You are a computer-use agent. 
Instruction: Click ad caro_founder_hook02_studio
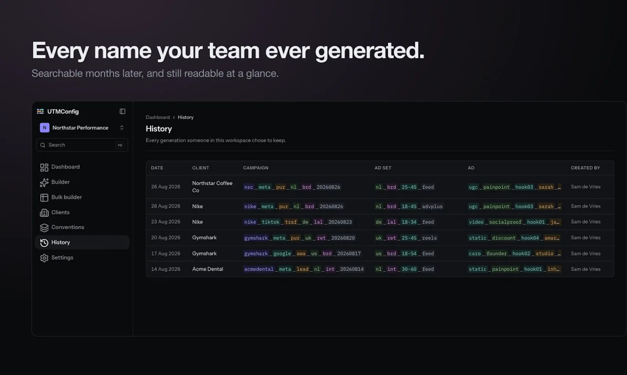tap(514, 254)
